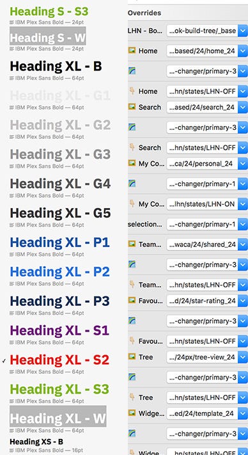Screen dimensions: 248x455
Task: Click the hand icon next to Team...
Action: pyautogui.click(x=132, y=284)
